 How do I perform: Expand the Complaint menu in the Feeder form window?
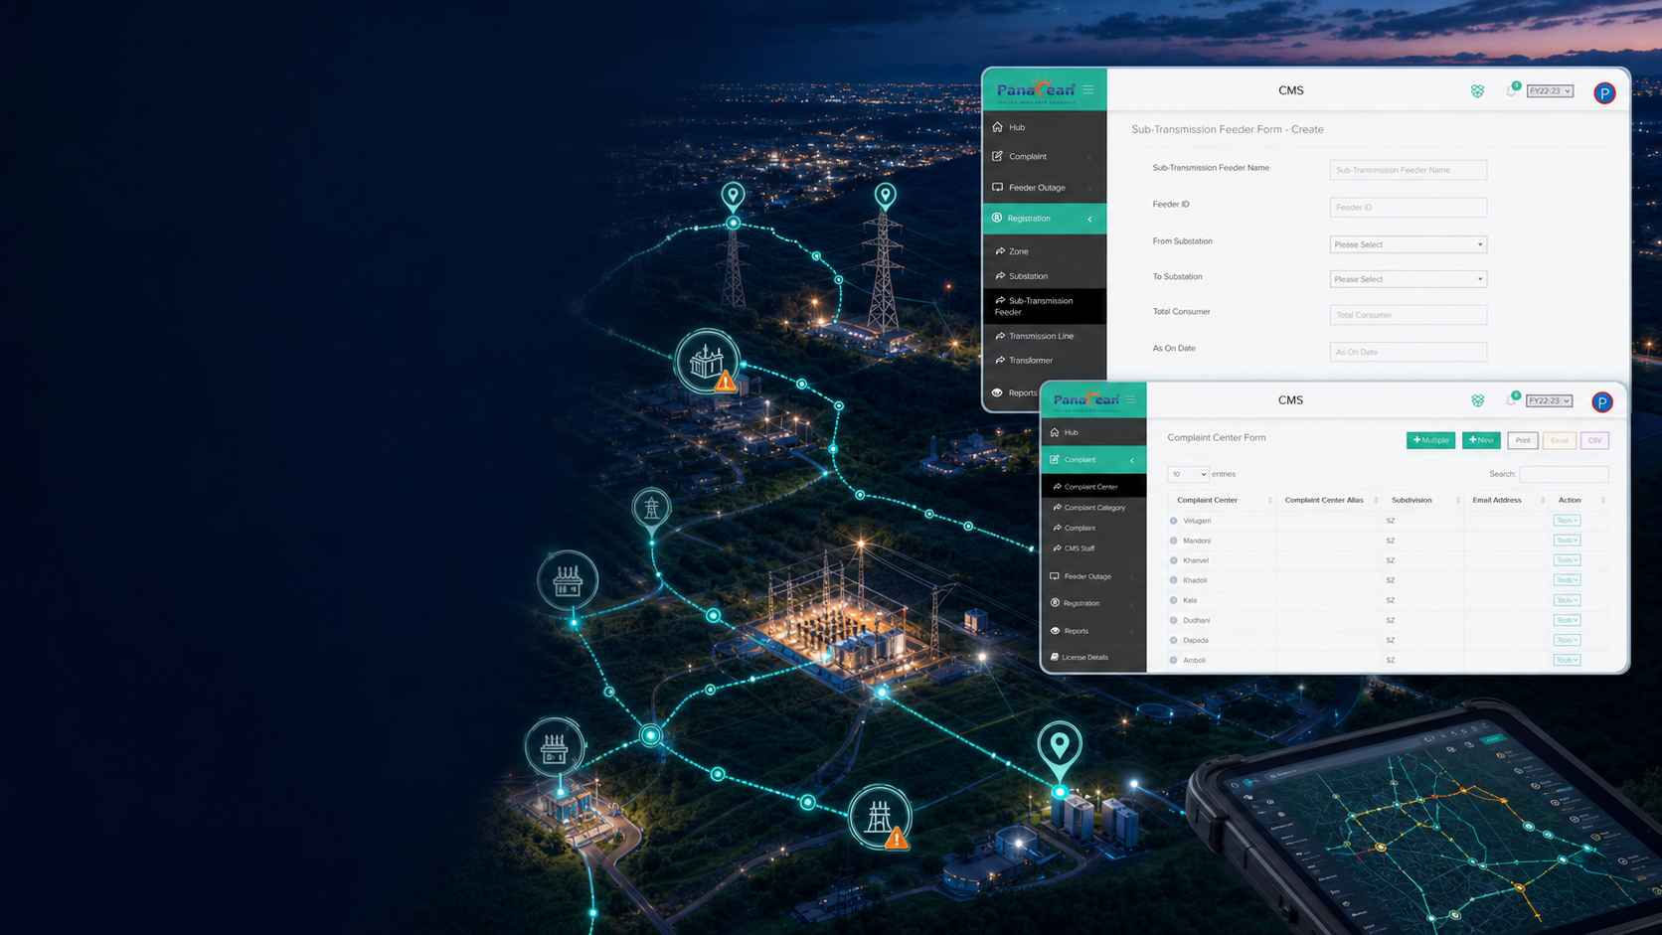(1045, 156)
